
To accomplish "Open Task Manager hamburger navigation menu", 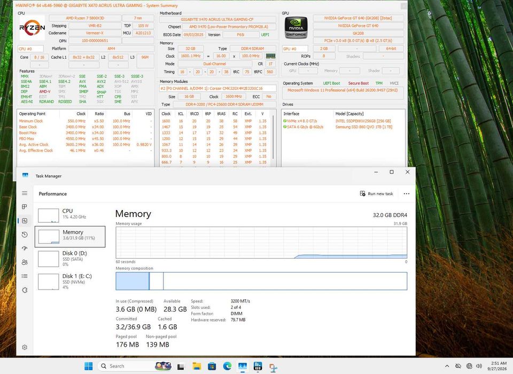I will click(x=25, y=193).
